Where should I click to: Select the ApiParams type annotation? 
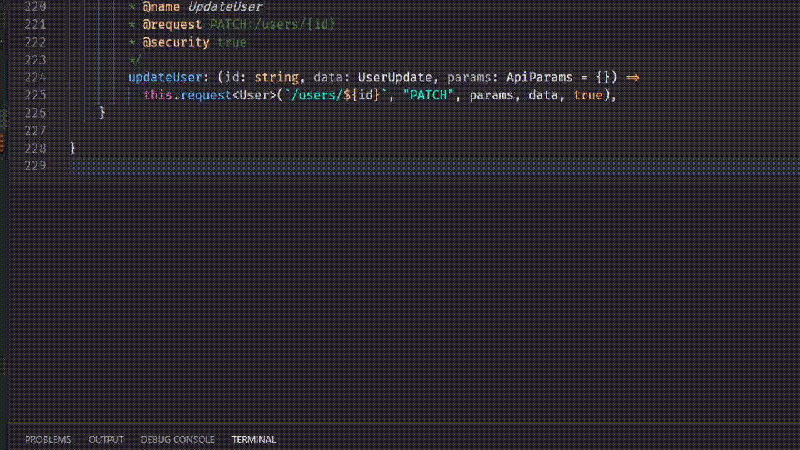coord(538,77)
